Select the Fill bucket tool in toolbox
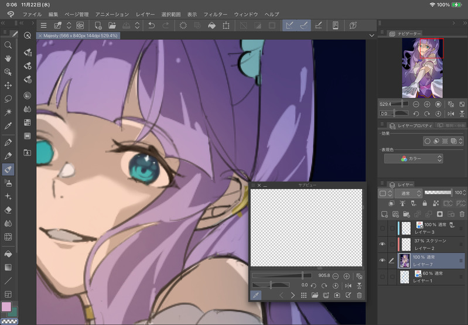The image size is (468, 325). coord(8,254)
